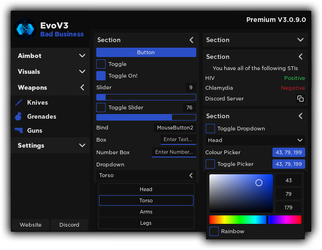Click the Enter Number... field
The height and width of the screenshot is (250, 322).
[174, 152]
